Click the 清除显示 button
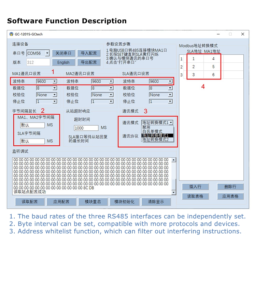 click(x=156, y=202)
